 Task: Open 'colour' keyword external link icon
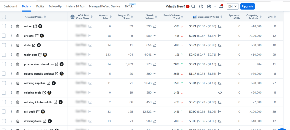[x=35, y=26]
